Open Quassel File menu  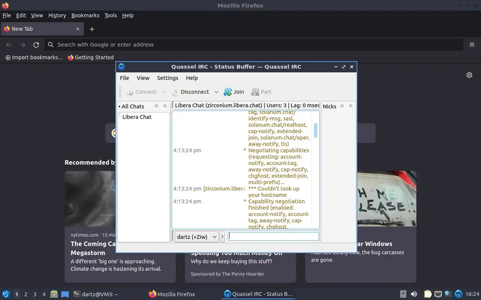124,78
